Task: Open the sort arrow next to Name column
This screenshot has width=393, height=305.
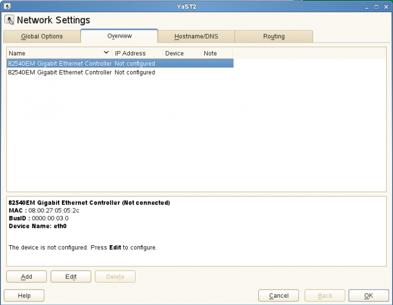Action: tap(106, 52)
